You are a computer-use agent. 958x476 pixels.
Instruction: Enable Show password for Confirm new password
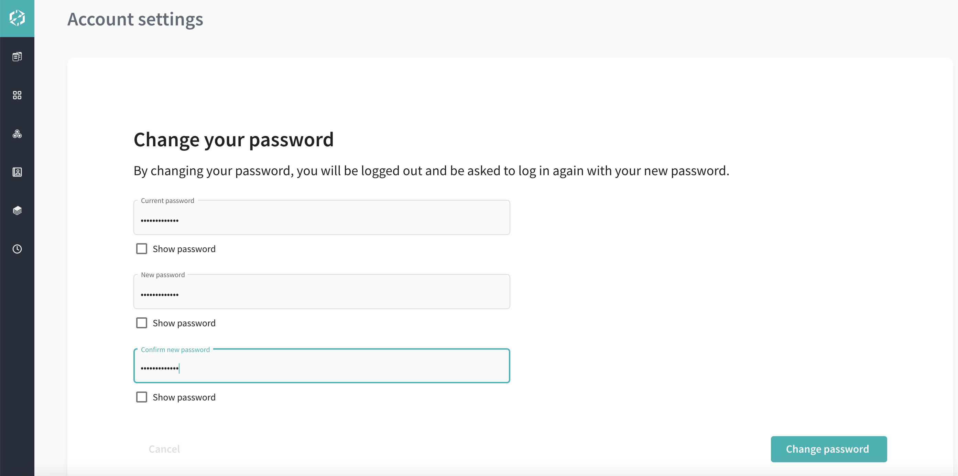[x=141, y=397]
